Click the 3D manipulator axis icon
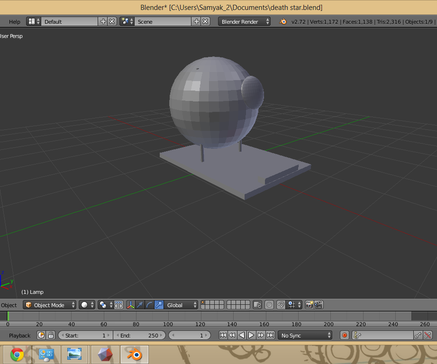 click(x=130, y=305)
